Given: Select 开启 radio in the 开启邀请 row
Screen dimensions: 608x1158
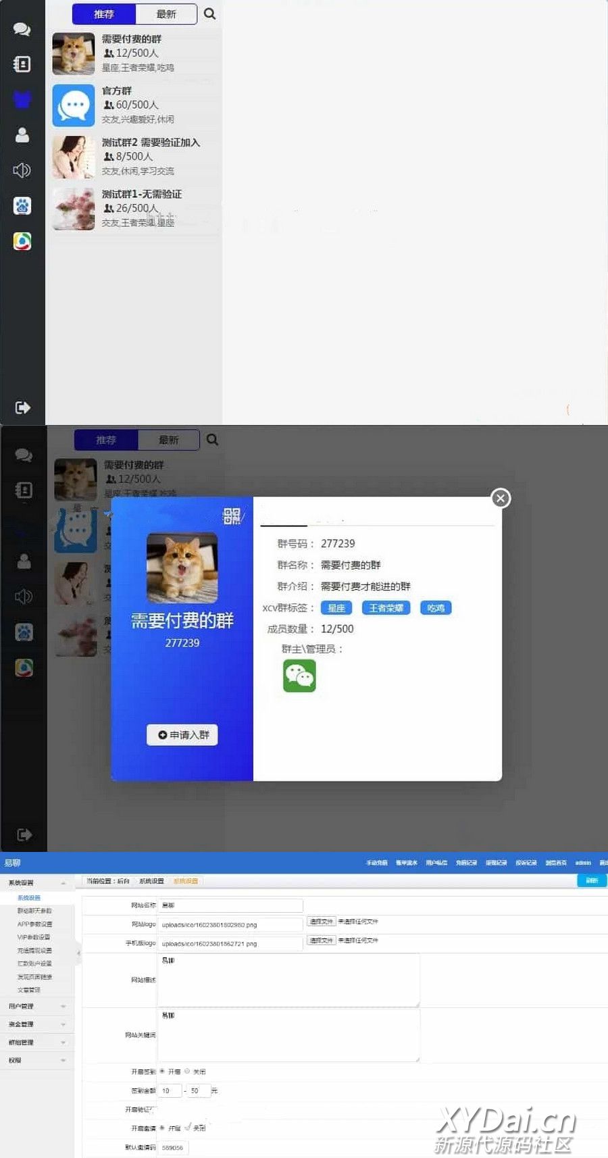Looking at the screenshot, I should [162, 1128].
